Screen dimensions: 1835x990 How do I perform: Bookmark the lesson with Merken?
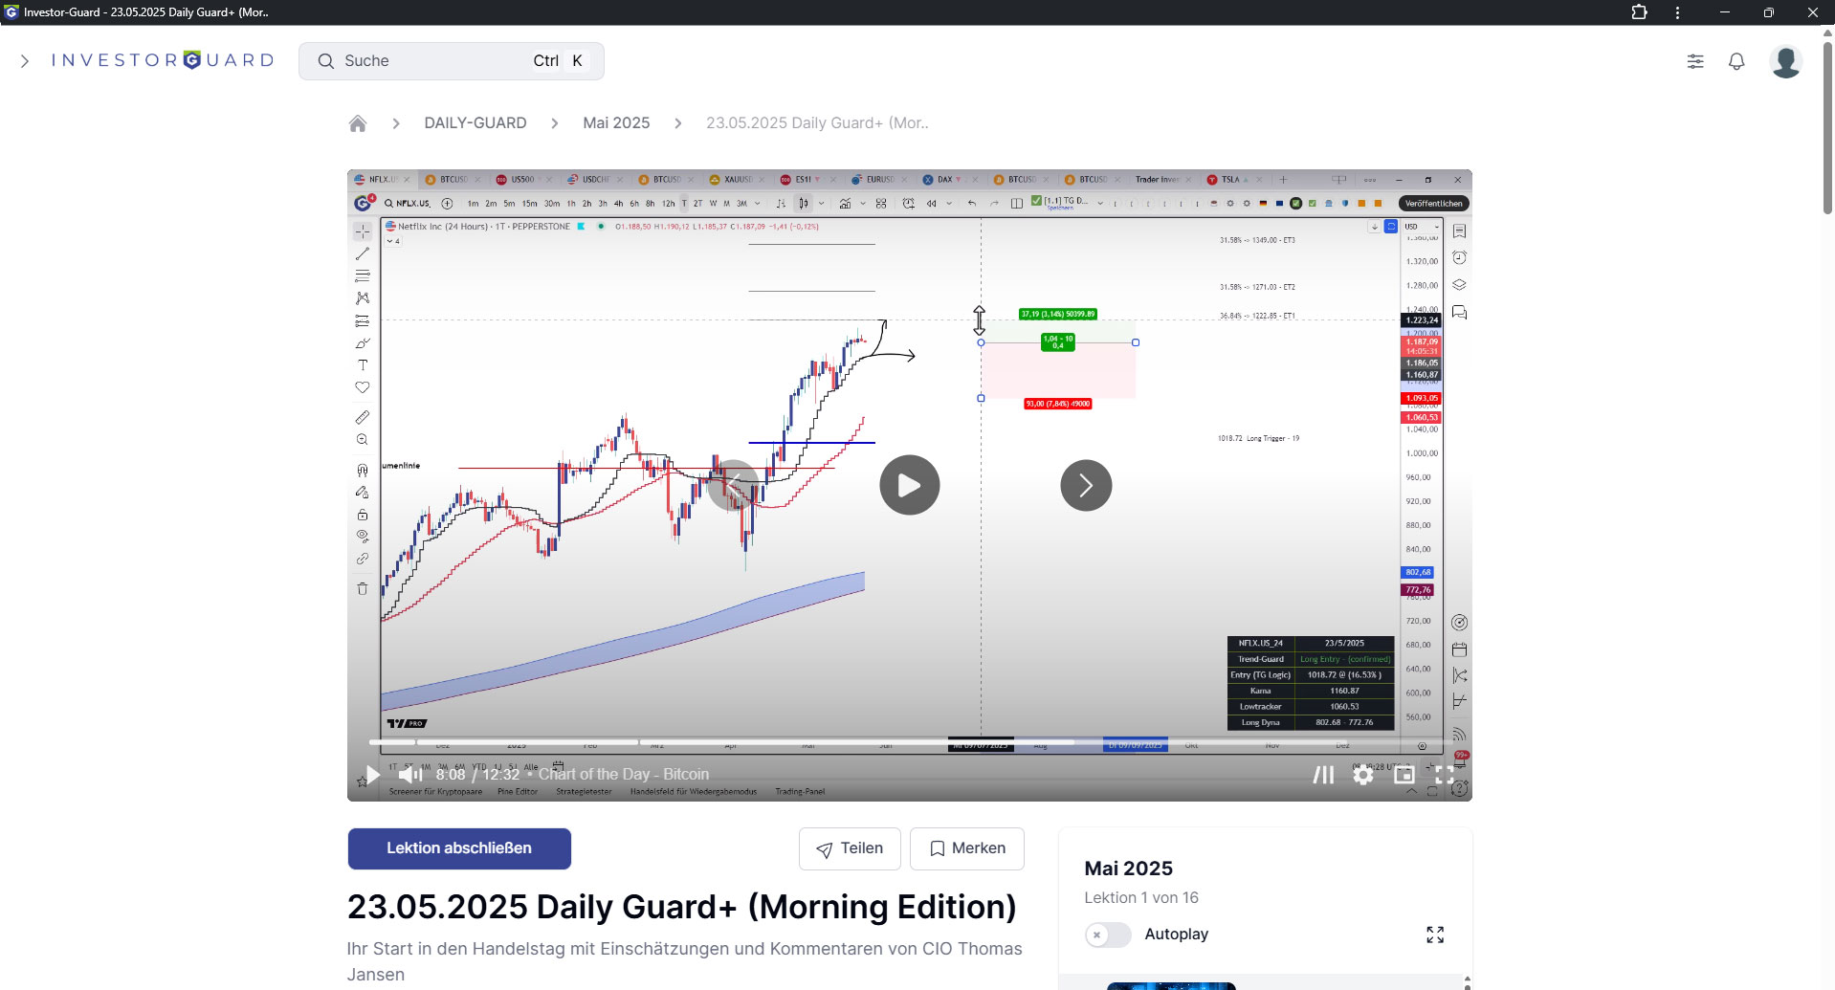(967, 848)
